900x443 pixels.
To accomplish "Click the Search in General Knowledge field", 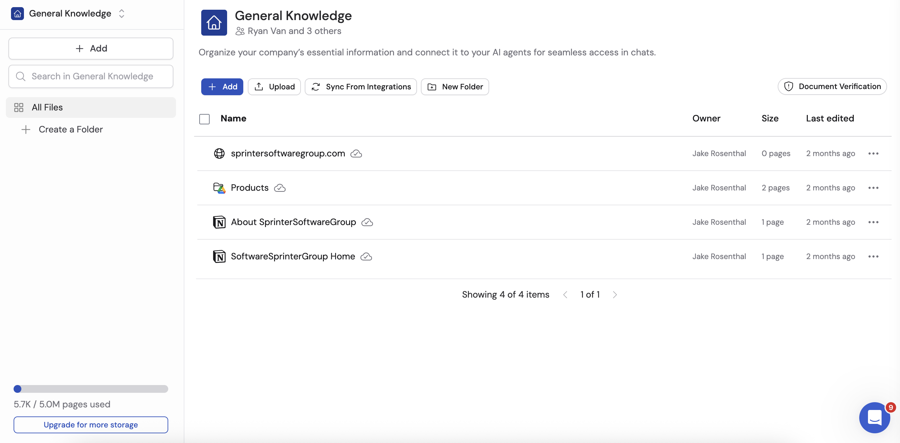I will coord(91,76).
